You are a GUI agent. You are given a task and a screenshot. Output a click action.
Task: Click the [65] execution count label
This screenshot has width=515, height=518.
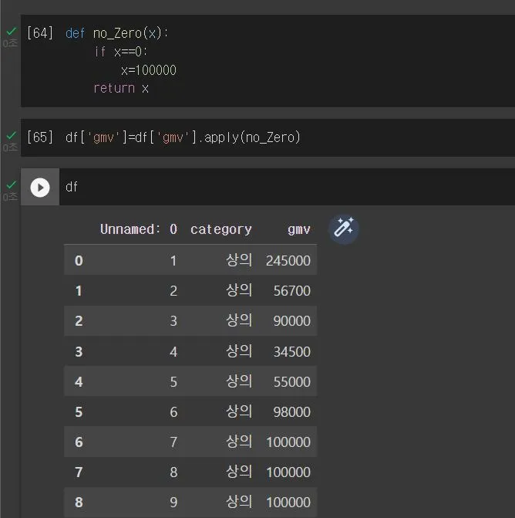point(40,137)
